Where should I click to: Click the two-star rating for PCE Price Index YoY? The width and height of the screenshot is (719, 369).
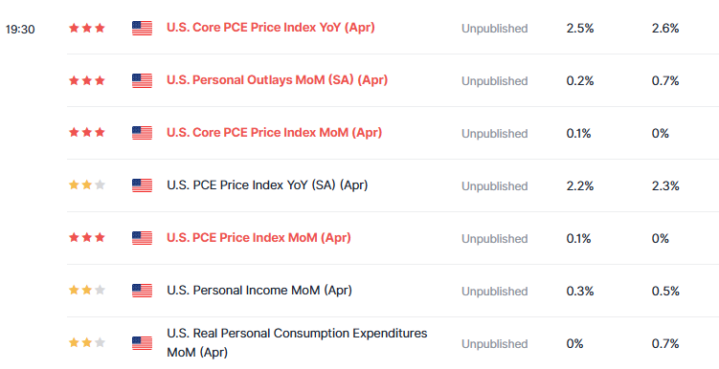coord(87,184)
